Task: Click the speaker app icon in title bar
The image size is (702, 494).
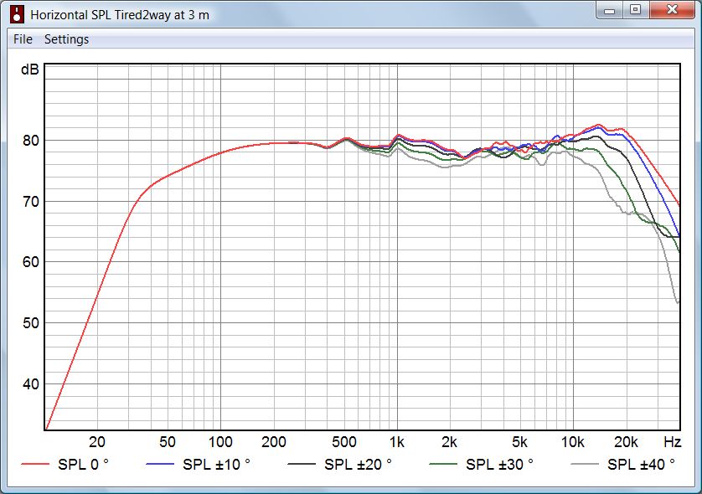Action: 17,14
